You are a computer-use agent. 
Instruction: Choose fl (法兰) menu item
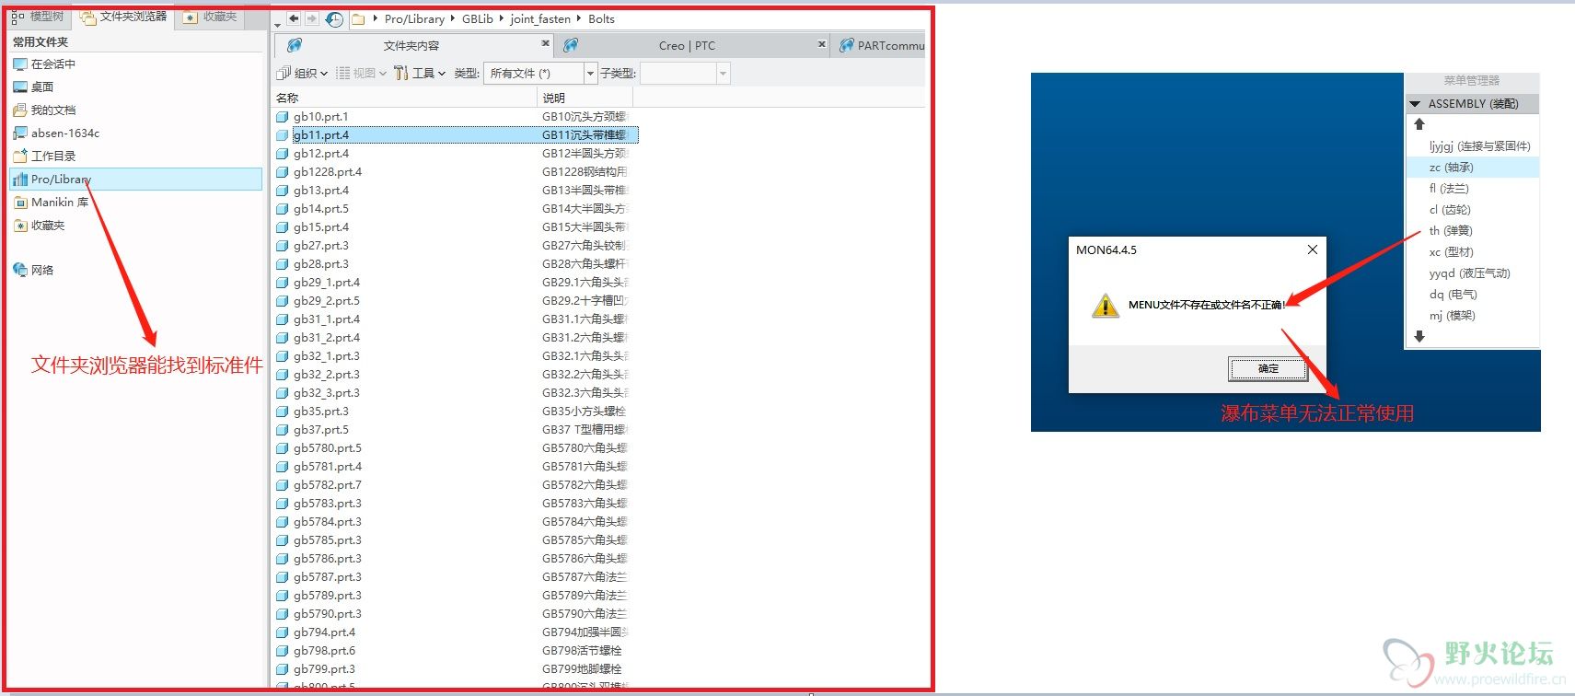(1449, 189)
